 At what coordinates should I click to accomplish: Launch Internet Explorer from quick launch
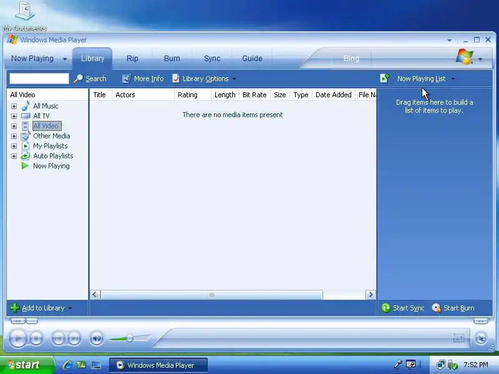pyautogui.click(x=67, y=365)
